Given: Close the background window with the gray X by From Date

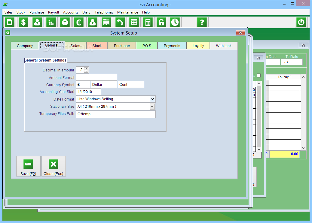Looking at the screenshot, I should (258, 58).
